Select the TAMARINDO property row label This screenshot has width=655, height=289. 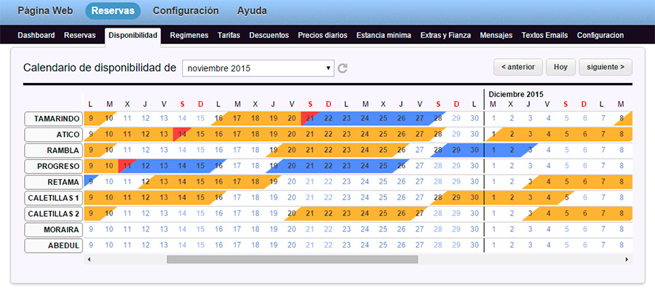tap(52, 119)
